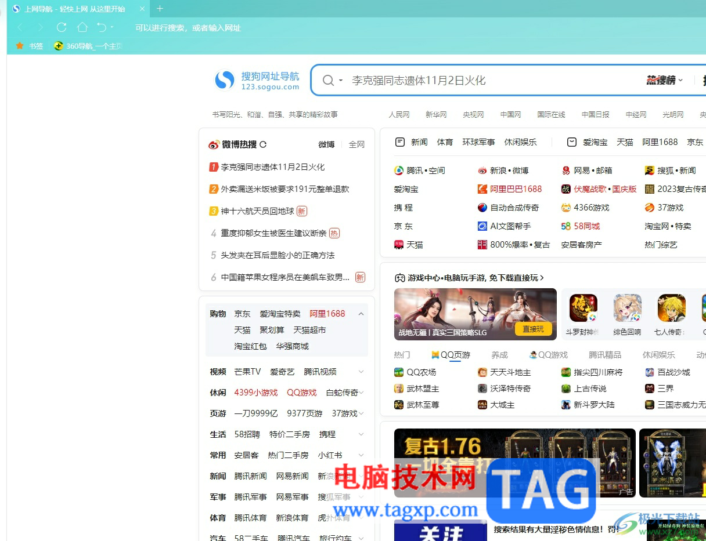
Task: Click the 新浪 weibo icon
Action: coord(482,170)
